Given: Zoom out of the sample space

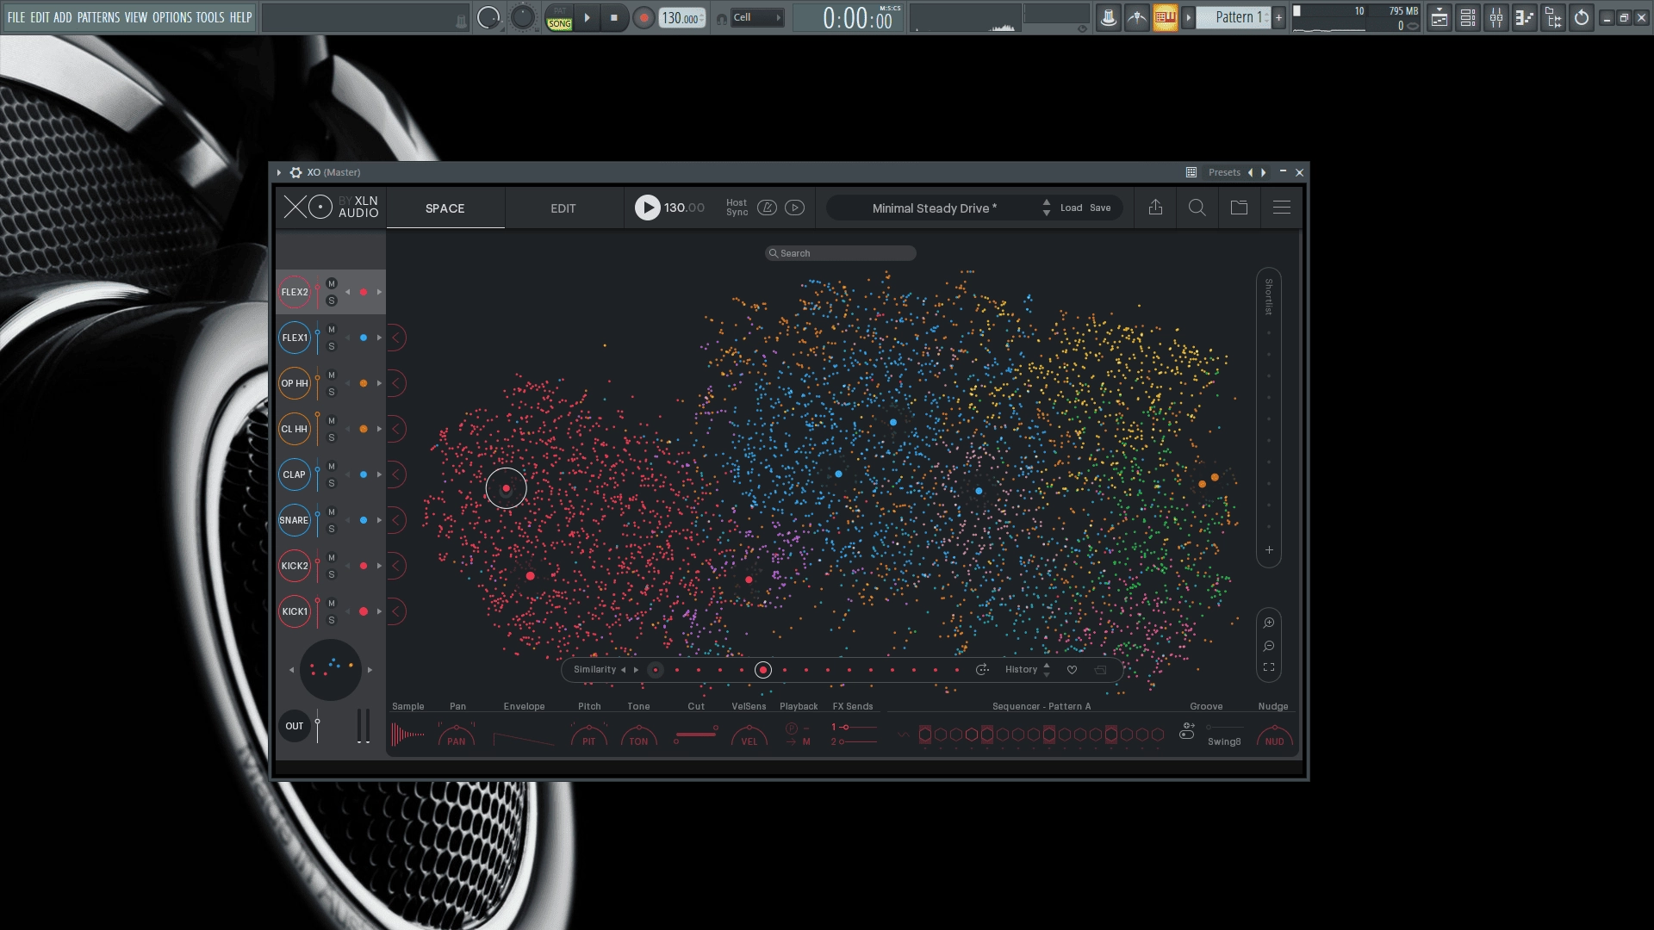Looking at the screenshot, I should point(1269,646).
